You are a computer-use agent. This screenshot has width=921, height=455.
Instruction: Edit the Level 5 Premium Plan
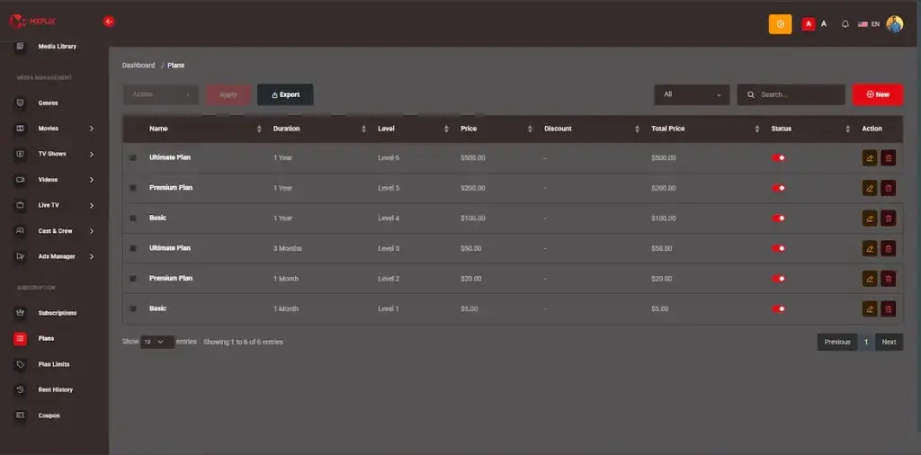(870, 188)
